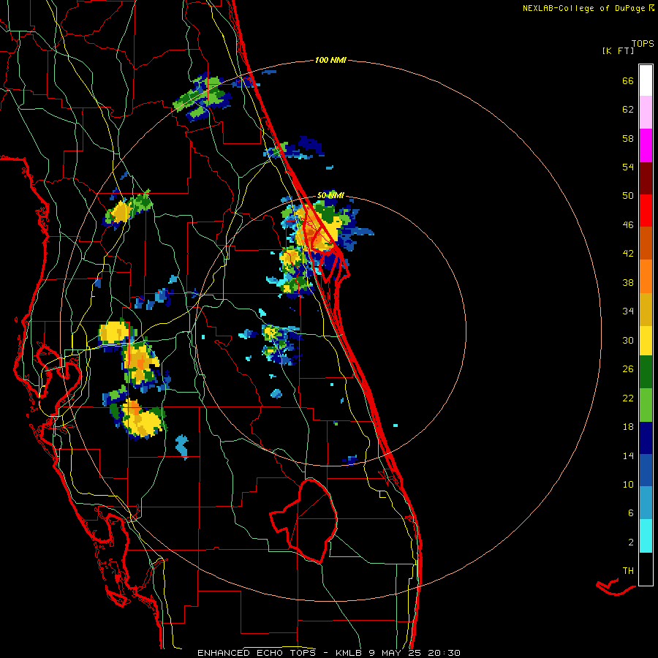Select the magenta swatch in the color scale
Viewport: 658px width, 658px height.
pyautogui.click(x=646, y=145)
